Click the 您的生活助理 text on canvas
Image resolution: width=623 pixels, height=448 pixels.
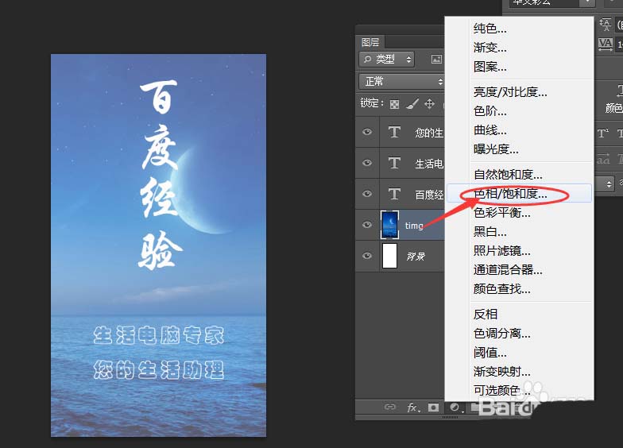click(159, 370)
